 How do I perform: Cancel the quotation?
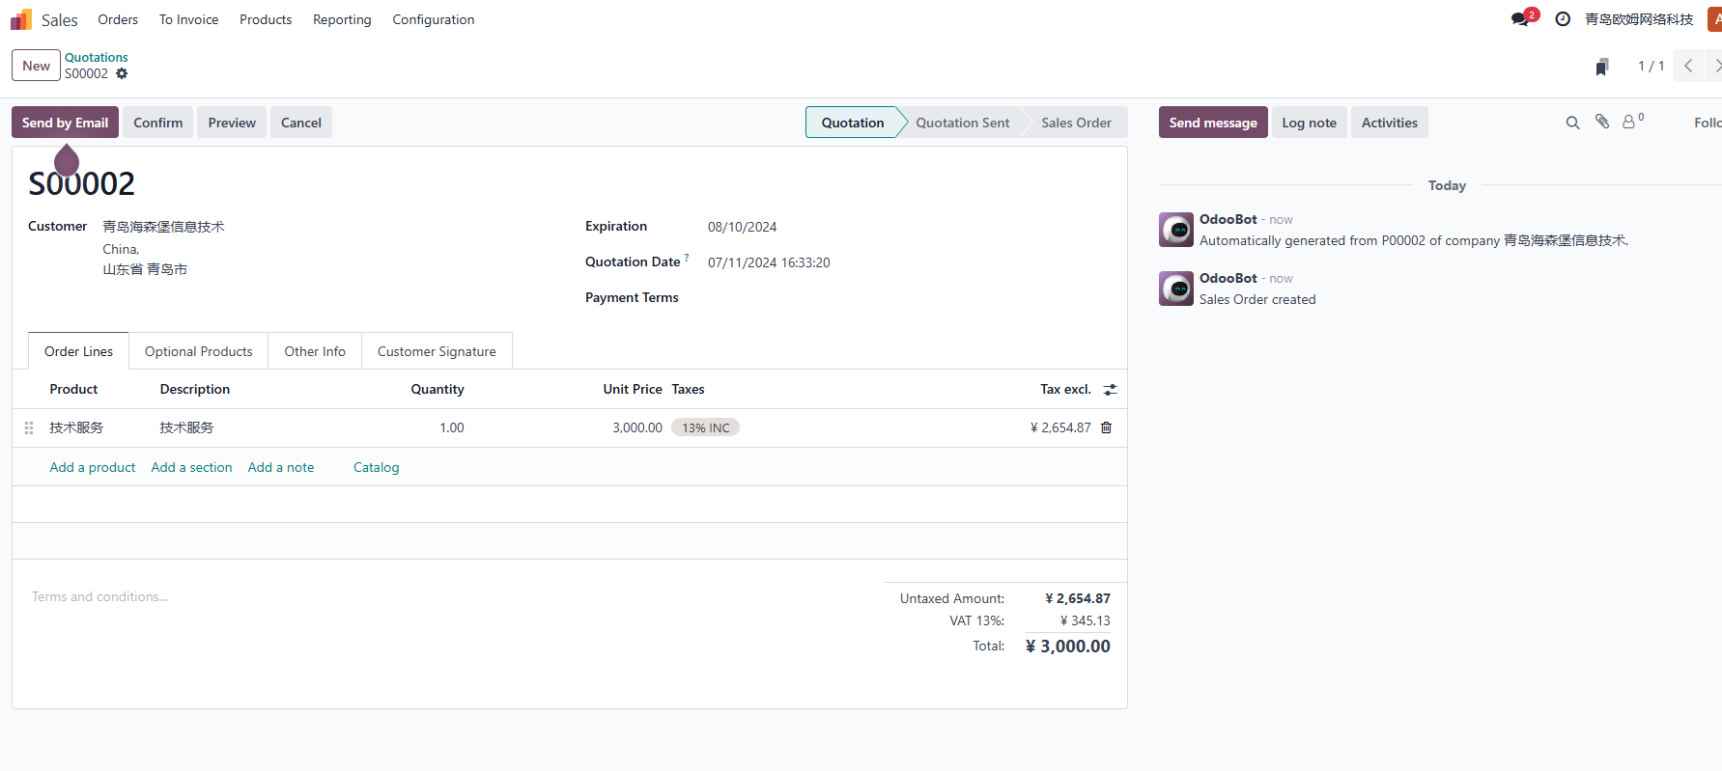tap(301, 123)
